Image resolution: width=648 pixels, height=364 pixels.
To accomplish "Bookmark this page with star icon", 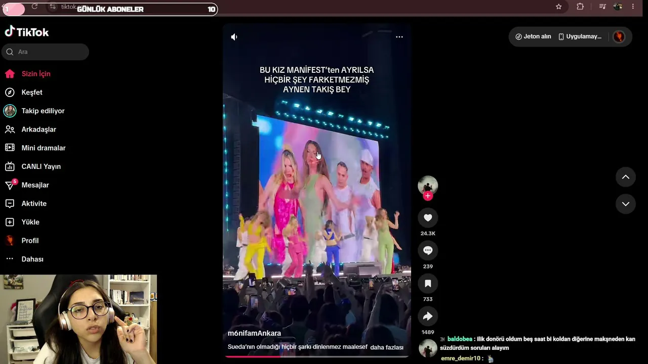I will coord(559,7).
